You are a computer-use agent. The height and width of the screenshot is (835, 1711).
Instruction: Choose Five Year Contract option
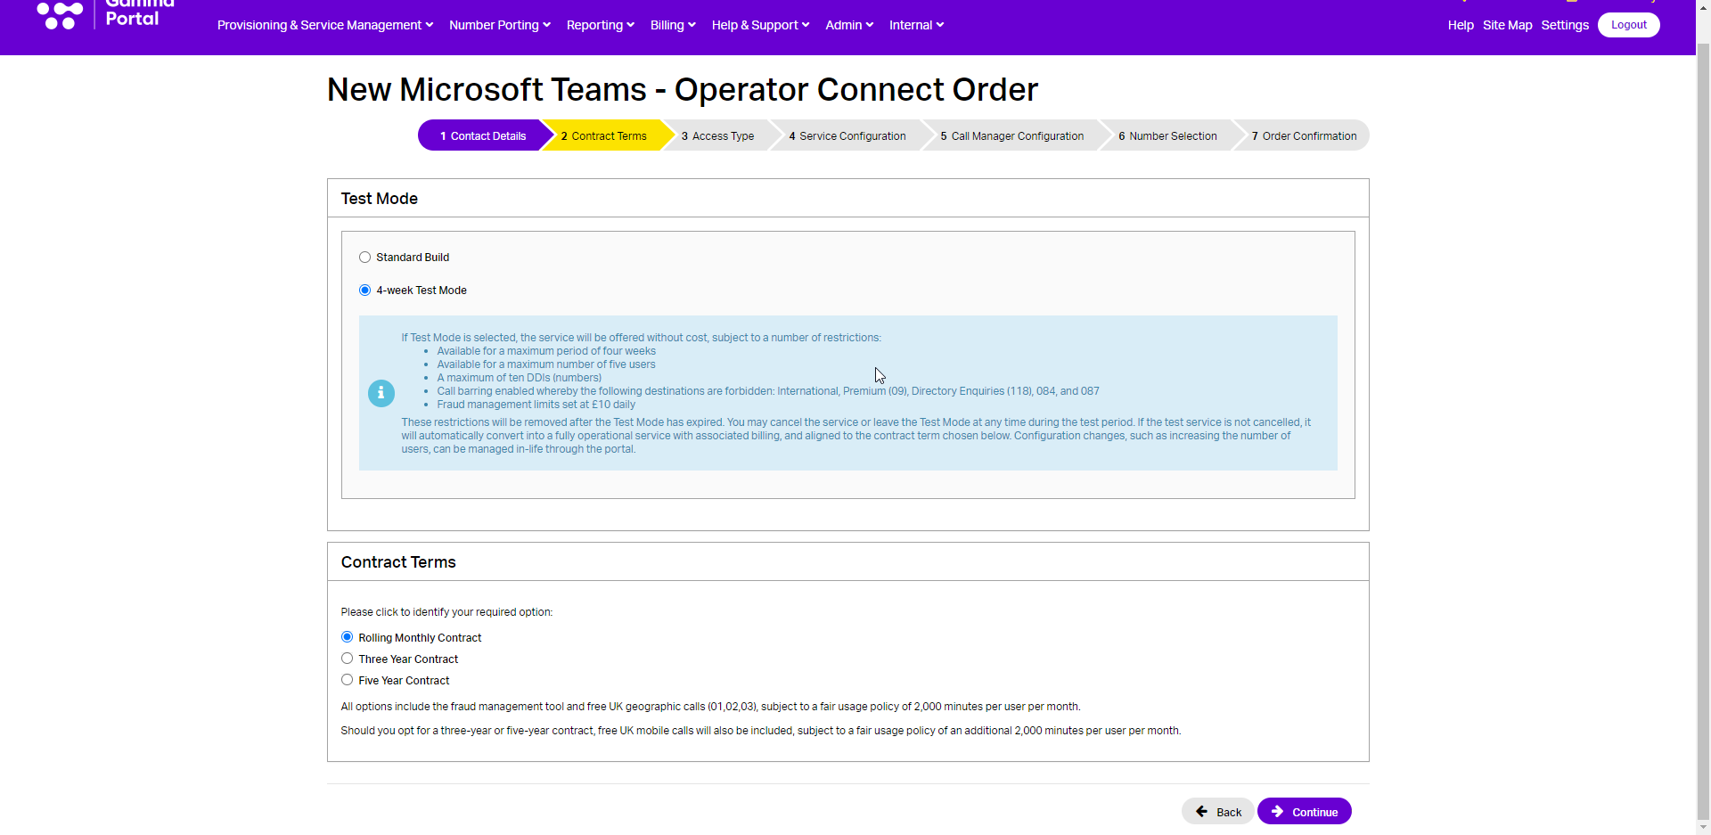347,680
